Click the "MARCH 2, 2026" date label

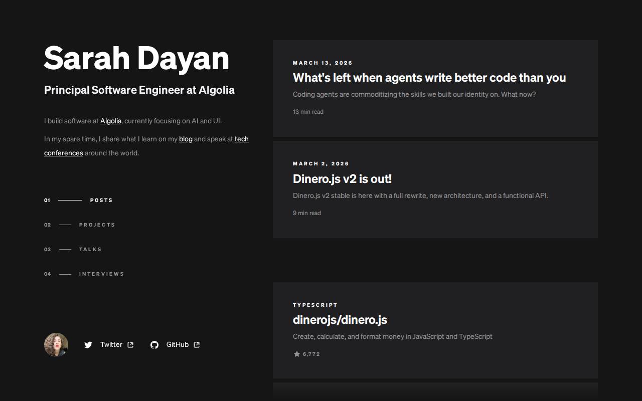321,163
